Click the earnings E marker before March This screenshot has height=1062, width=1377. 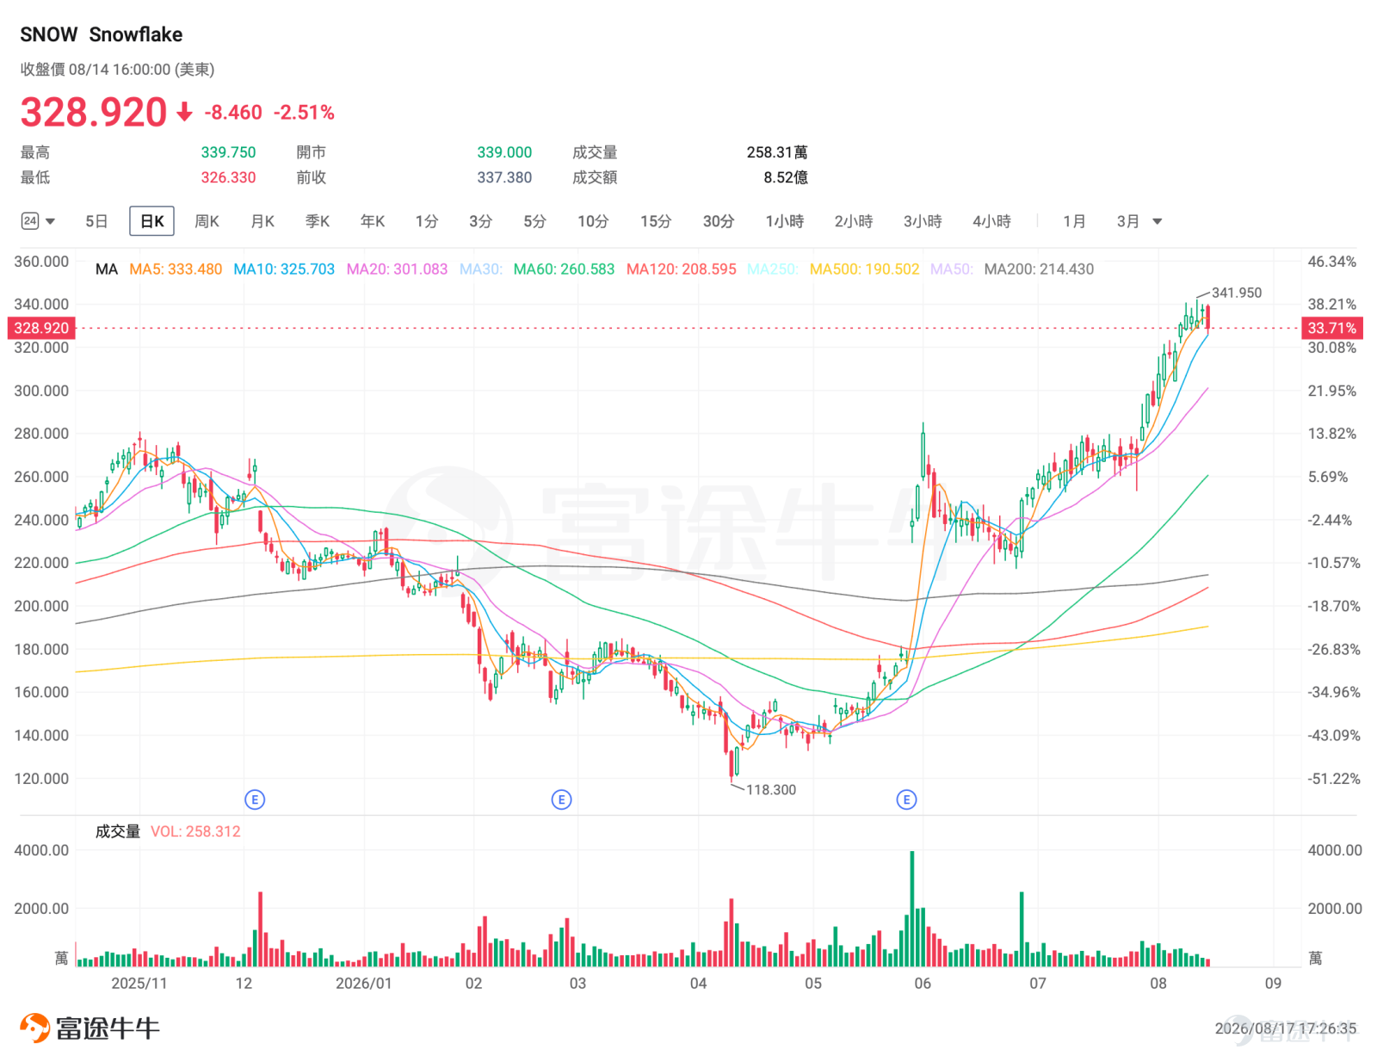[561, 800]
